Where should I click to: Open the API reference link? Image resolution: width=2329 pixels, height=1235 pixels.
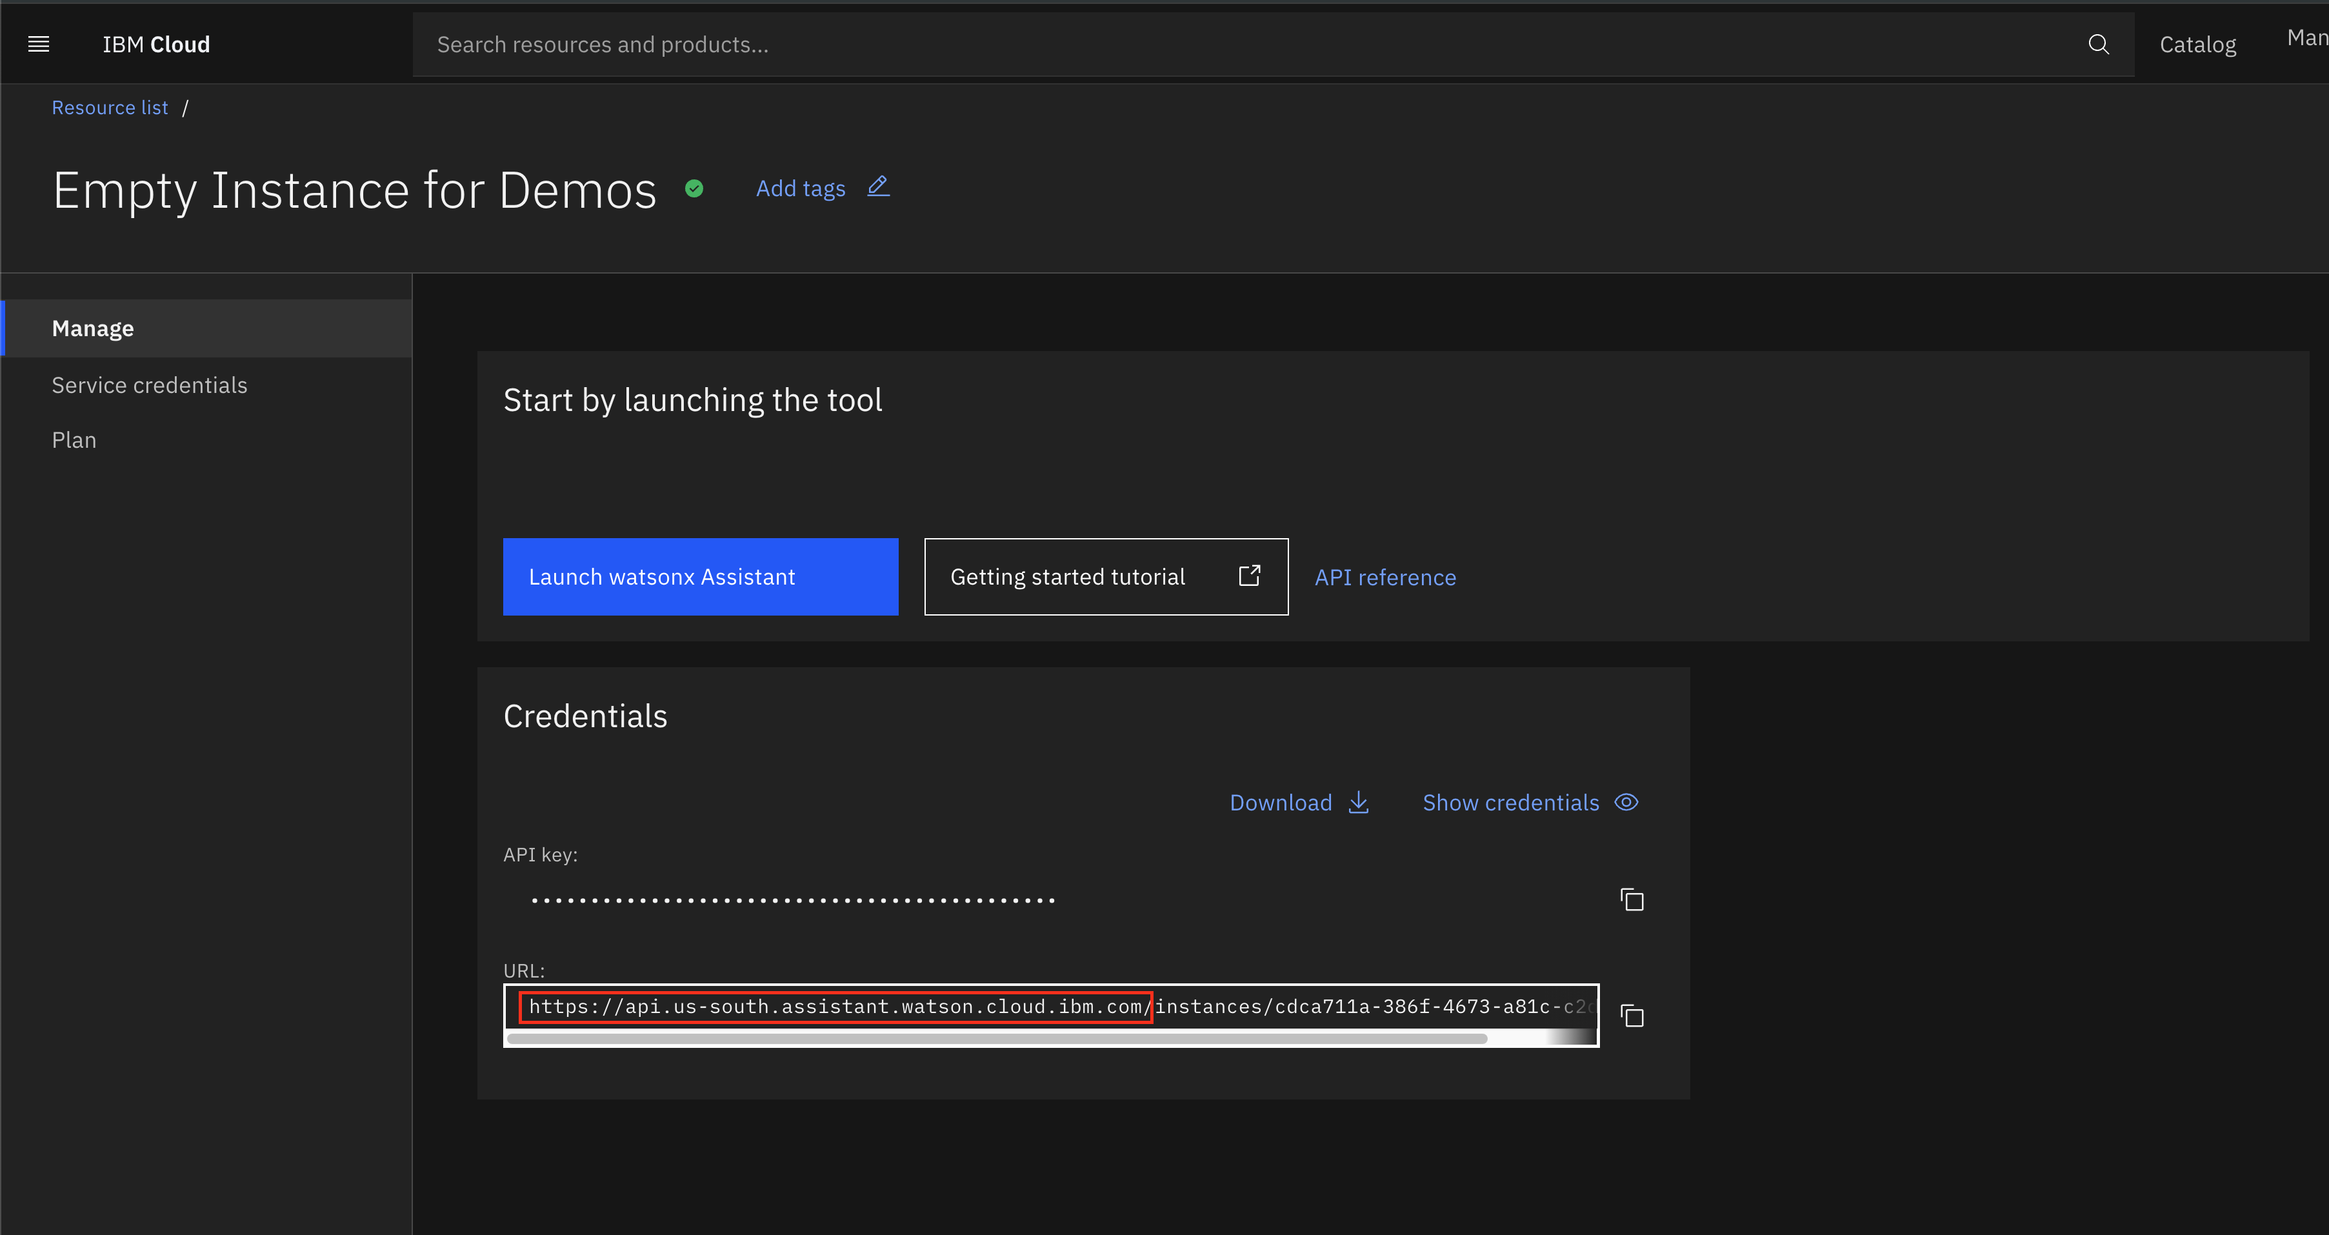(1385, 577)
